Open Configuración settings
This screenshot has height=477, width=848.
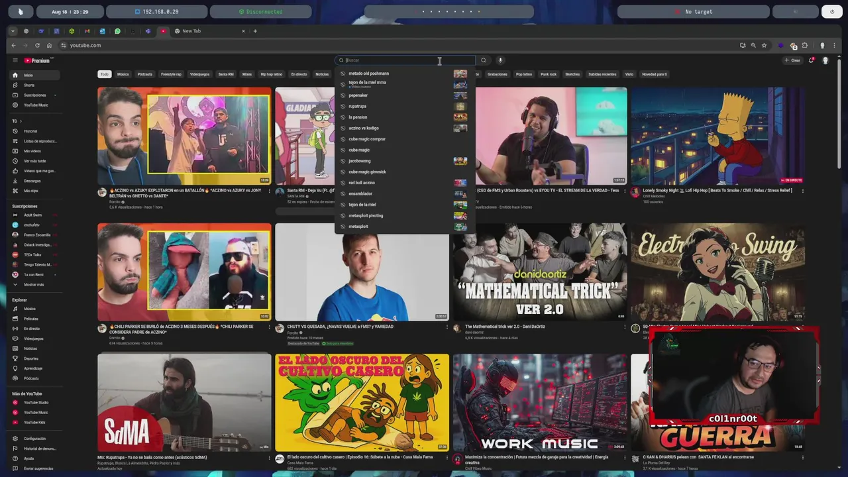tap(33, 439)
